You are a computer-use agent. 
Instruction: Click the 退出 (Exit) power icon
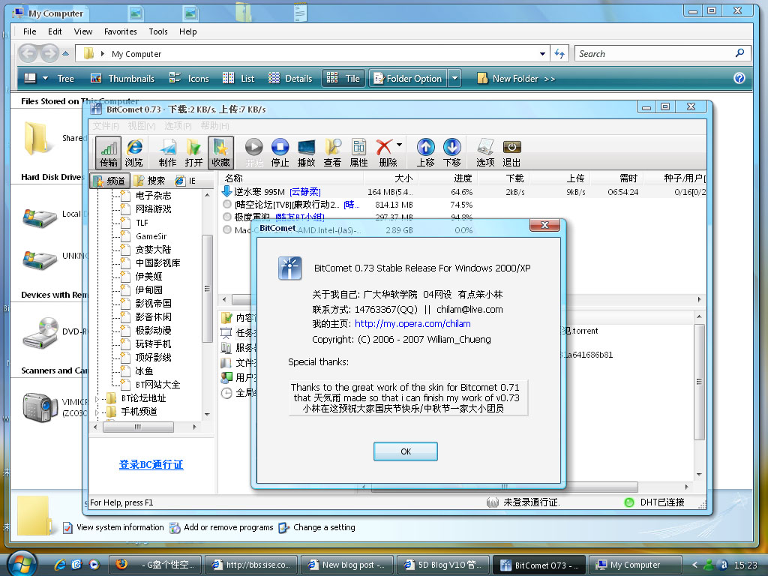click(x=511, y=152)
